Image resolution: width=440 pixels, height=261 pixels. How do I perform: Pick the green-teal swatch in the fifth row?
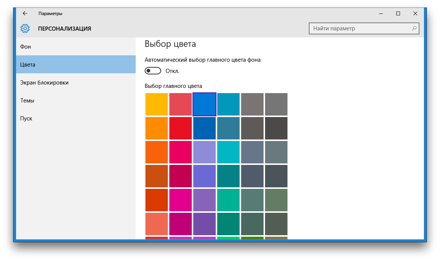pos(228,200)
